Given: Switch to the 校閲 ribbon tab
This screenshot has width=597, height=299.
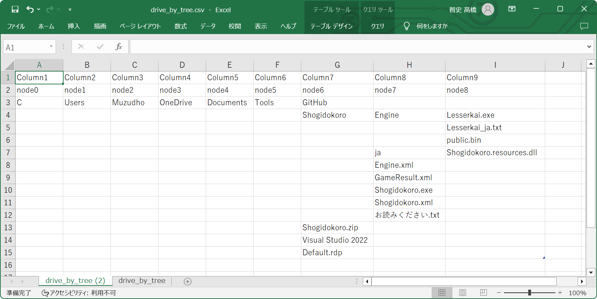Looking at the screenshot, I should [x=235, y=26].
